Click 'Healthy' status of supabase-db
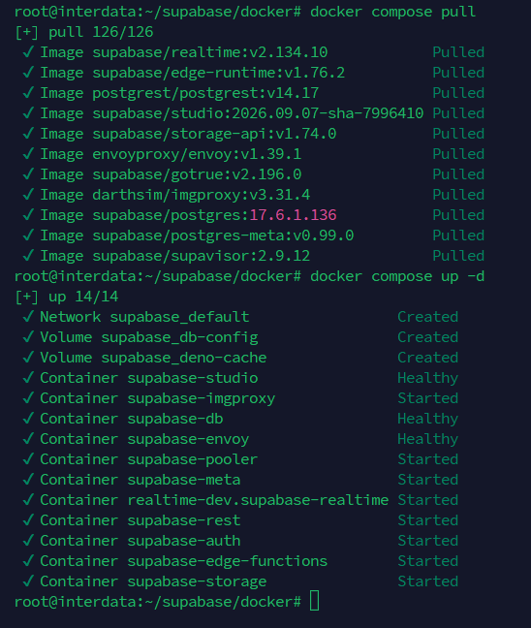This screenshot has width=531, height=628. (427, 419)
